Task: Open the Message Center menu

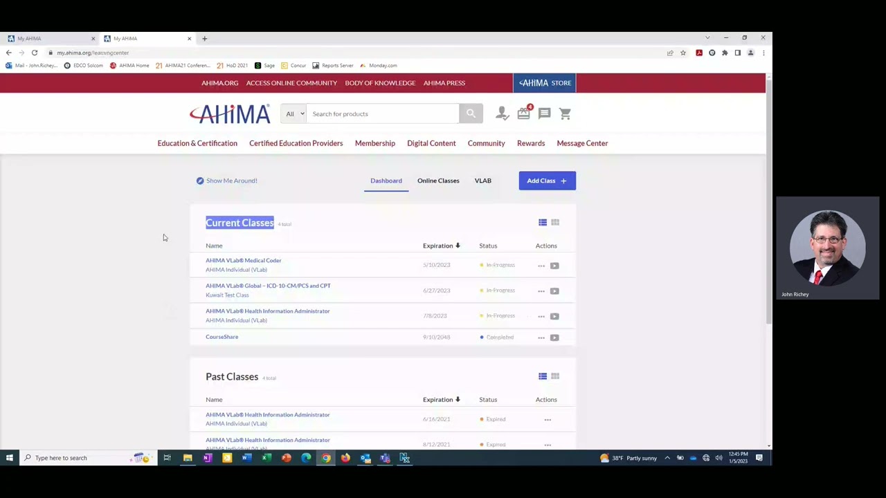Action: click(x=583, y=143)
